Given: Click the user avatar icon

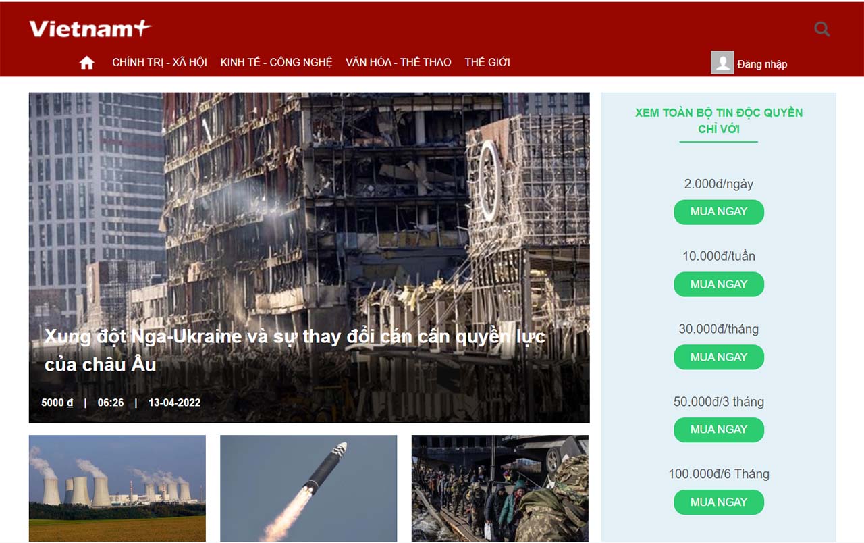Looking at the screenshot, I should coord(722,63).
